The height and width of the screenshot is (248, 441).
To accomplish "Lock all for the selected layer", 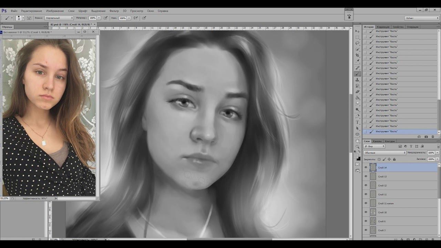I will [x=394, y=159].
